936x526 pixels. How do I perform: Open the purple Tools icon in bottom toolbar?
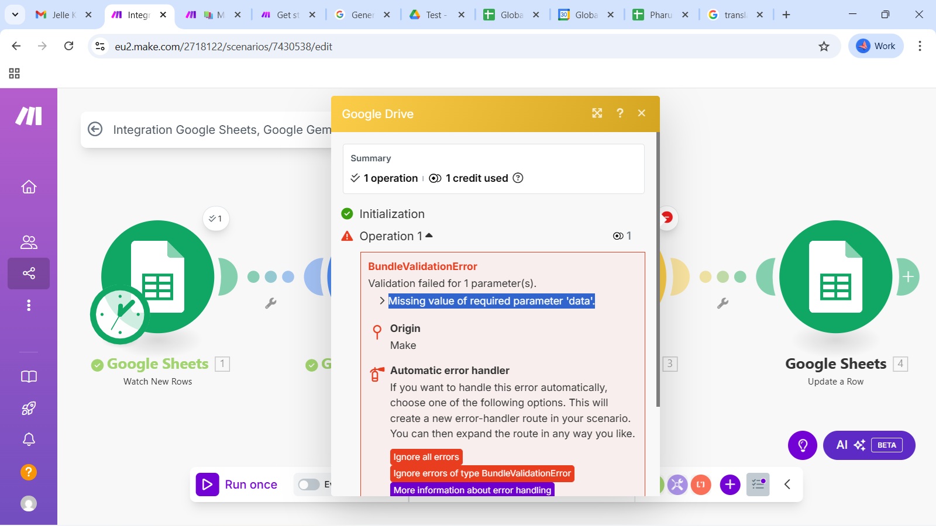coord(677,485)
